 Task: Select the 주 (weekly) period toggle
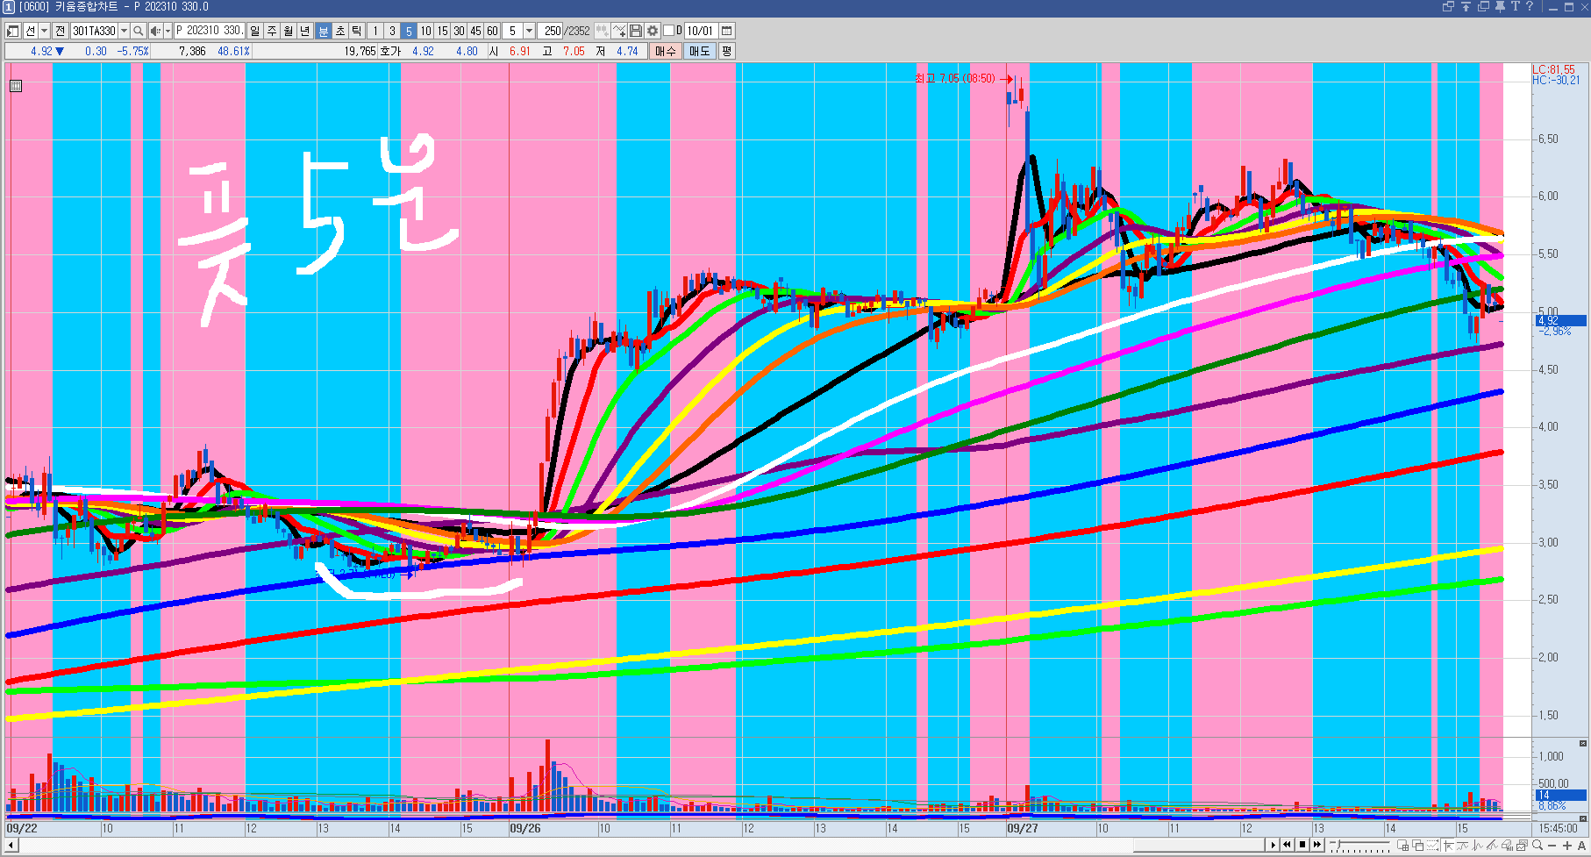(272, 31)
